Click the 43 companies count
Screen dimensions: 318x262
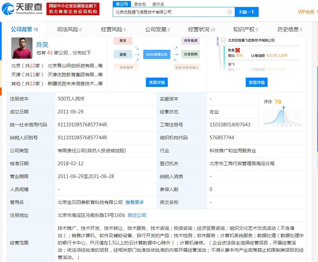(50, 53)
